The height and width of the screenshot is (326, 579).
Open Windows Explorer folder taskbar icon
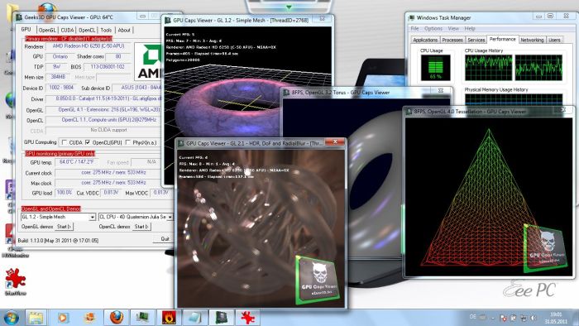click(x=36, y=318)
